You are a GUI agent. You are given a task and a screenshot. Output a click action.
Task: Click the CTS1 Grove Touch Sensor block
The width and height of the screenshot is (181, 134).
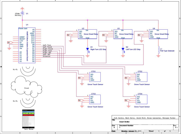[x=95, y=77]
